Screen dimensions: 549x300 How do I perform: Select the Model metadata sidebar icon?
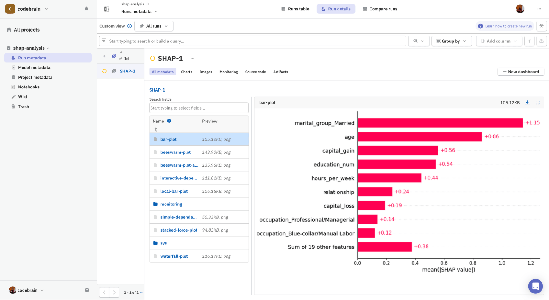pos(13,67)
